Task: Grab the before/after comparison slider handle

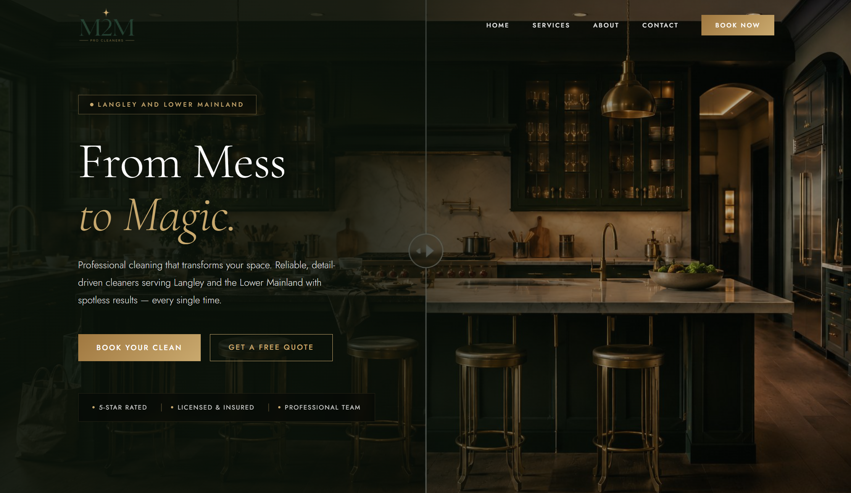Action: (x=425, y=251)
